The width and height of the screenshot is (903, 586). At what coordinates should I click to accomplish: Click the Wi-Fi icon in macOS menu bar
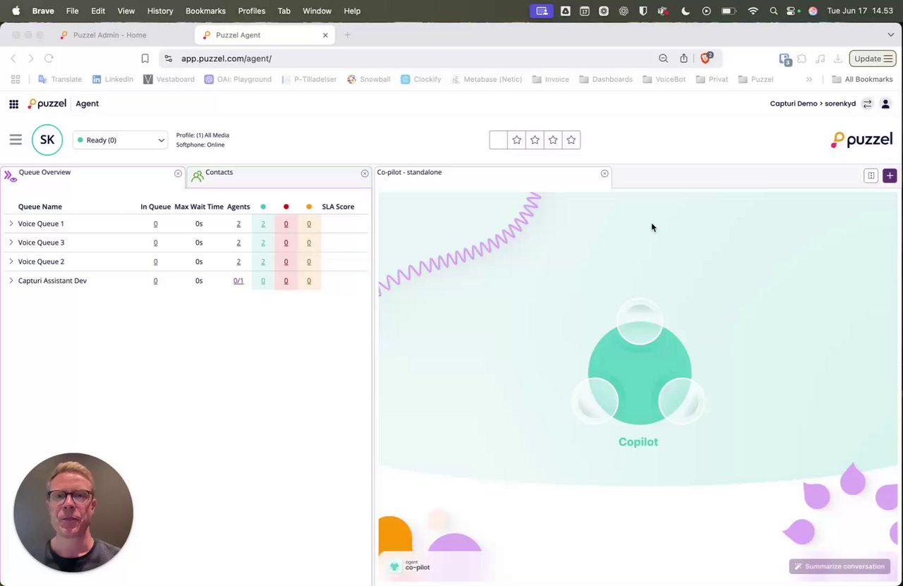(753, 11)
